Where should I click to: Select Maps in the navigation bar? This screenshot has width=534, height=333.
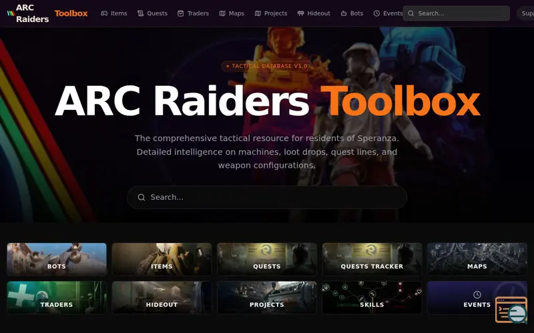[x=232, y=13]
